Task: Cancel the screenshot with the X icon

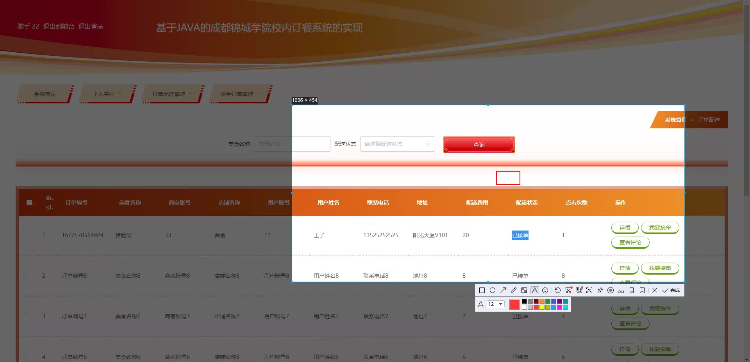Action: pyautogui.click(x=655, y=290)
